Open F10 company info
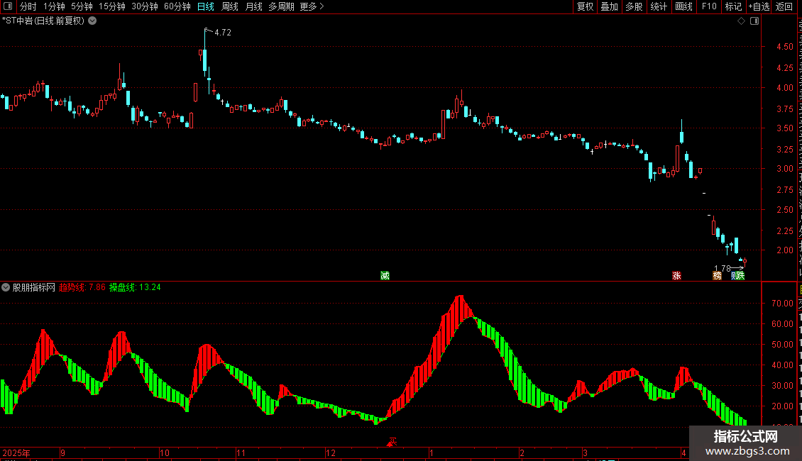The width and height of the screenshot is (802, 461). [709, 6]
